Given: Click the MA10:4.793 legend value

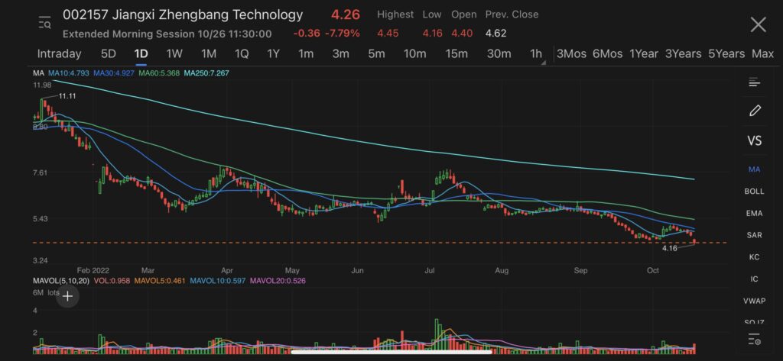Looking at the screenshot, I should 68,73.
